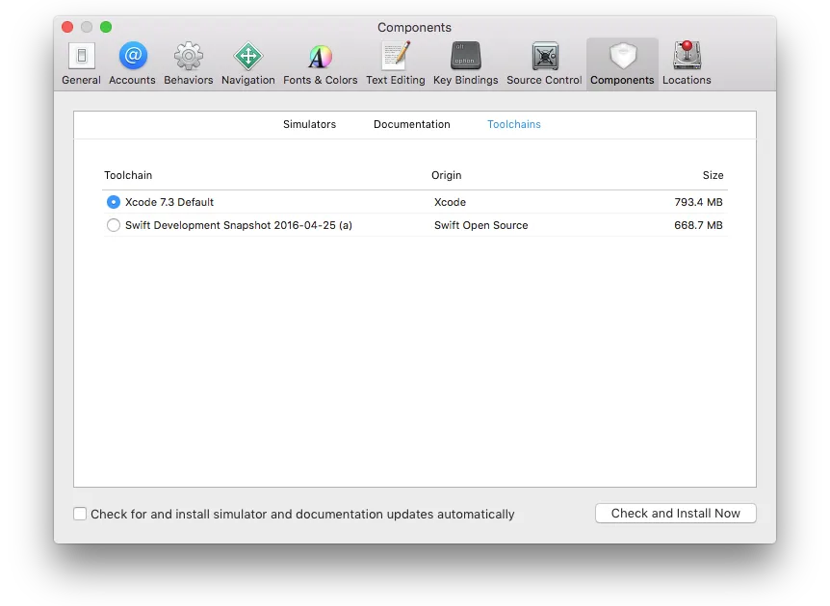
Task: Click the 'Xcode' origin cell
Action: [x=450, y=202]
